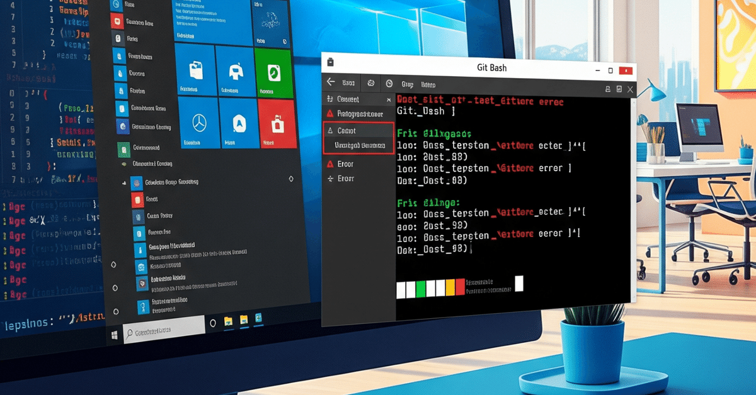This screenshot has height=395, width=756.
Task: Open the red padlock tile in the Start menu
Action: [x=277, y=124]
